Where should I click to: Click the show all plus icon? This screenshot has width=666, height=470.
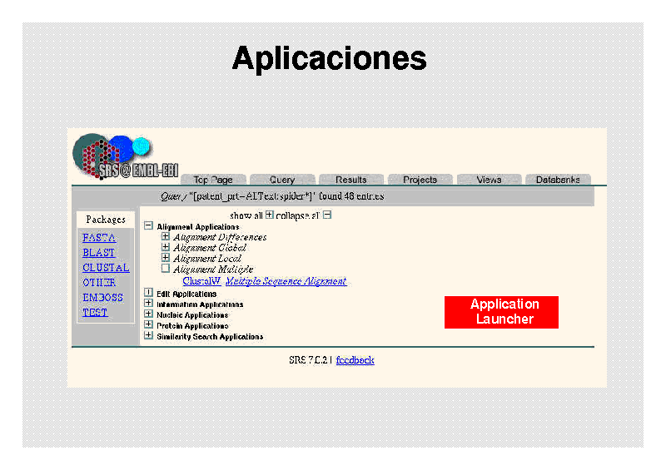269,215
